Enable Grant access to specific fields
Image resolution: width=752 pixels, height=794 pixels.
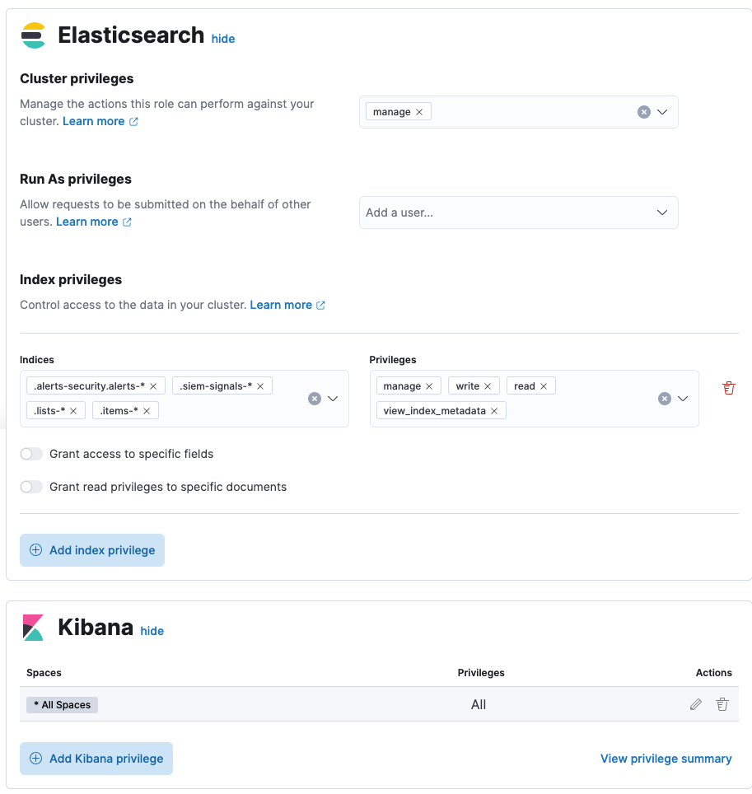30,454
